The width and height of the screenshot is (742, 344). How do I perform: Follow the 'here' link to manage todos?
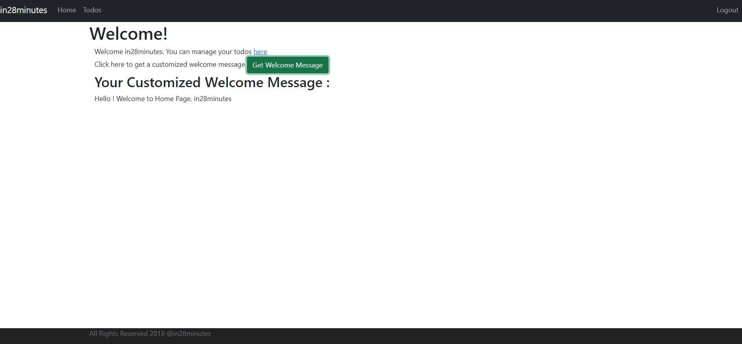coord(260,52)
